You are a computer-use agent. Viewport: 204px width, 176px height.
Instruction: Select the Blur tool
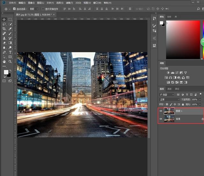click(4, 47)
